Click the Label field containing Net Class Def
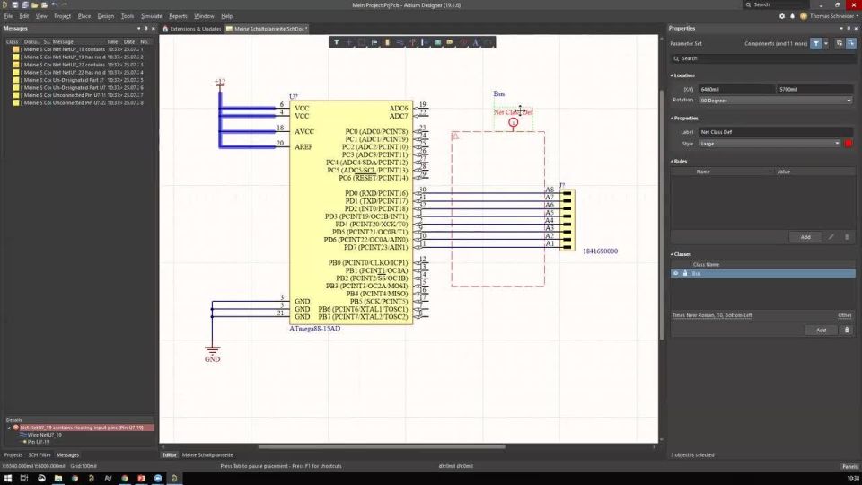Screen dimensions: 862x485 [x=776, y=132]
